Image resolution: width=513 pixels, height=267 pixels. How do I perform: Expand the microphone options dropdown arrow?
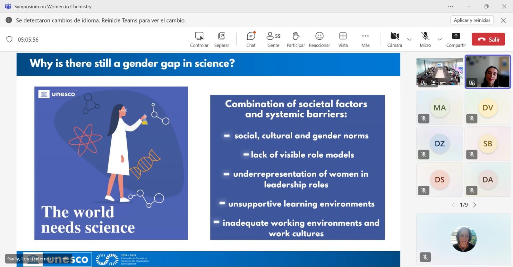(440, 39)
